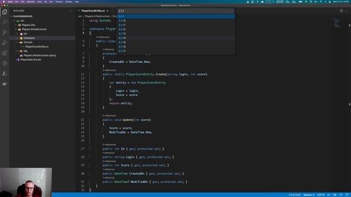The image size is (351, 197).
Task: Open the Source Control view
Action: point(5,32)
